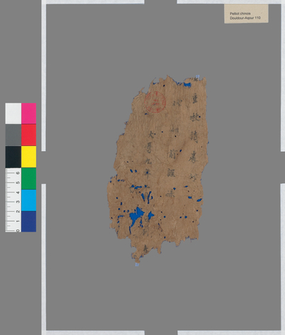Select the 護 character in middle column
Viewport: 285px width, 335px height.
[171, 172]
